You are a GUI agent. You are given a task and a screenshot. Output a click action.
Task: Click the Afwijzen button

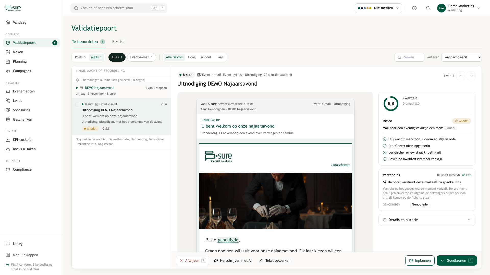[x=192, y=260]
